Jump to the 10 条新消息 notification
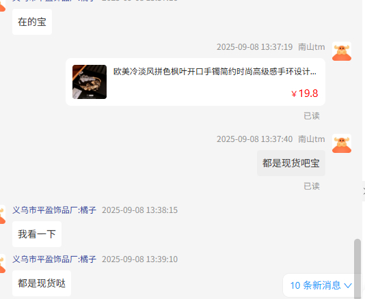This screenshot has width=365, height=299. (x=315, y=285)
